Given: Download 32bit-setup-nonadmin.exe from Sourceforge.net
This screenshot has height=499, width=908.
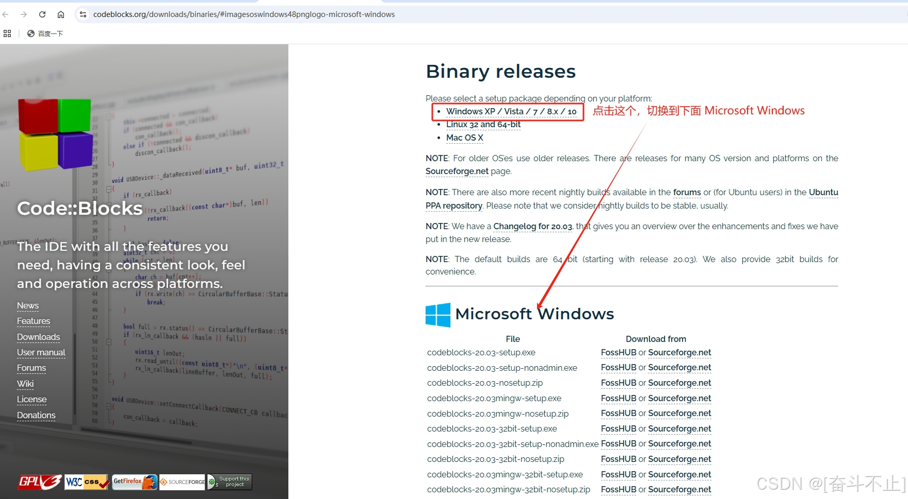Looking at the screenshot, I should [679, 444].
